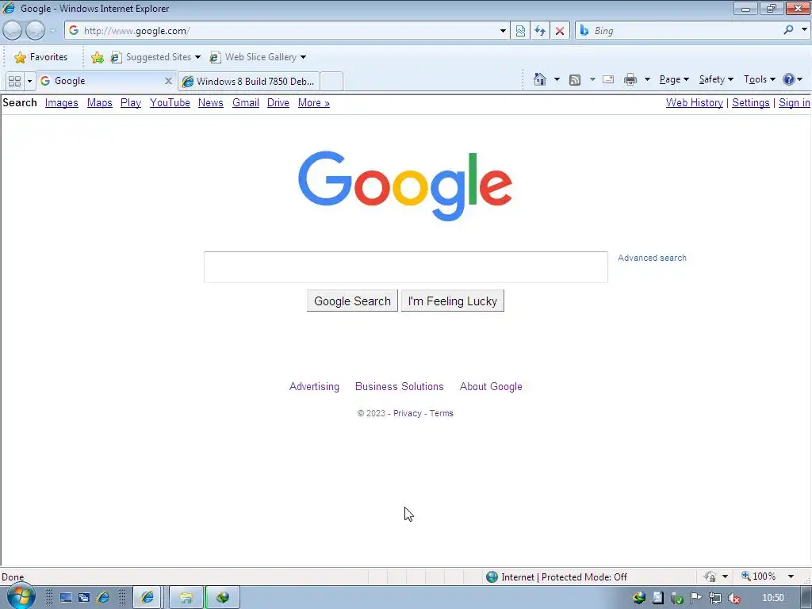Open the recent pages dropdown beside Forward
Image resolution: width=812 pixels, height=609 pixels.
coord(52,31)
